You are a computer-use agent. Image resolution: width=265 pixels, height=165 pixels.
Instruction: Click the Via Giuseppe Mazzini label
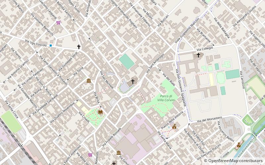[x=27, y=96]
